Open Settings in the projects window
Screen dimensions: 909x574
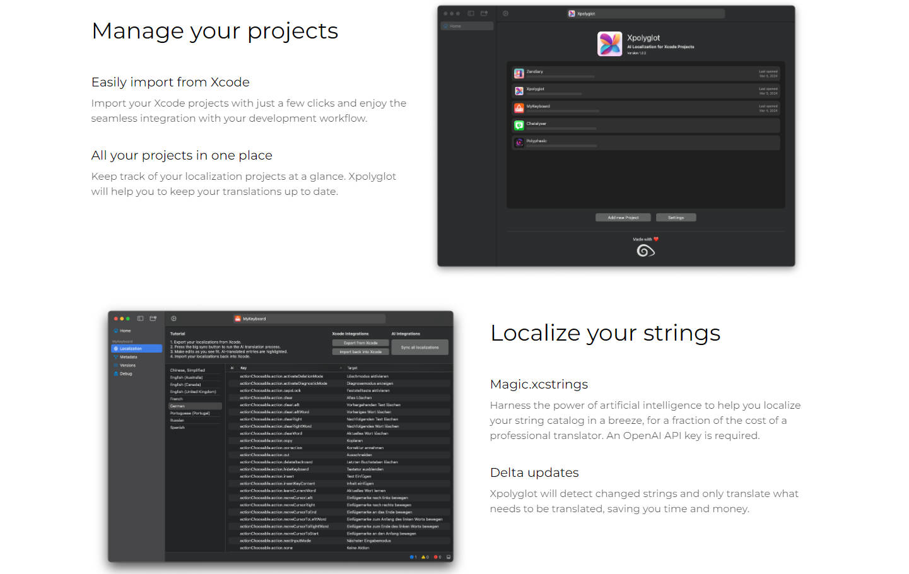pyautogui.click(x=676, y=218)
